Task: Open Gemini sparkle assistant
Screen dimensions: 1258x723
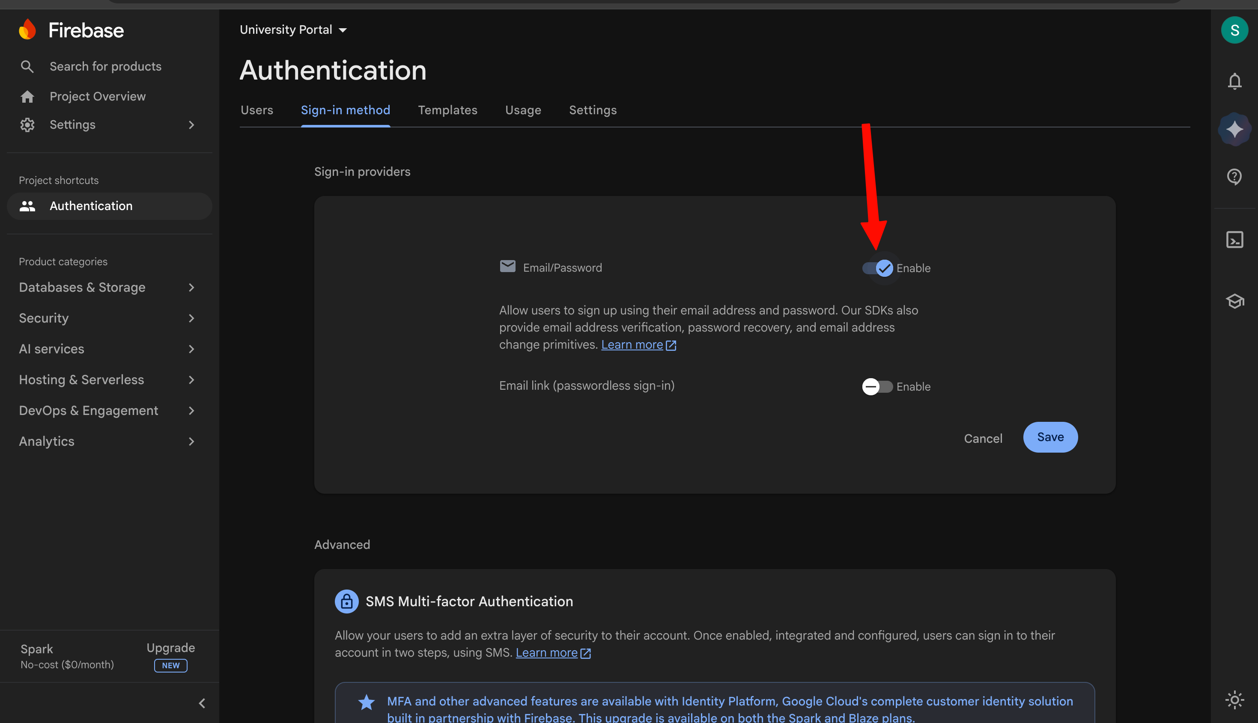Action: coord(1234,130)
